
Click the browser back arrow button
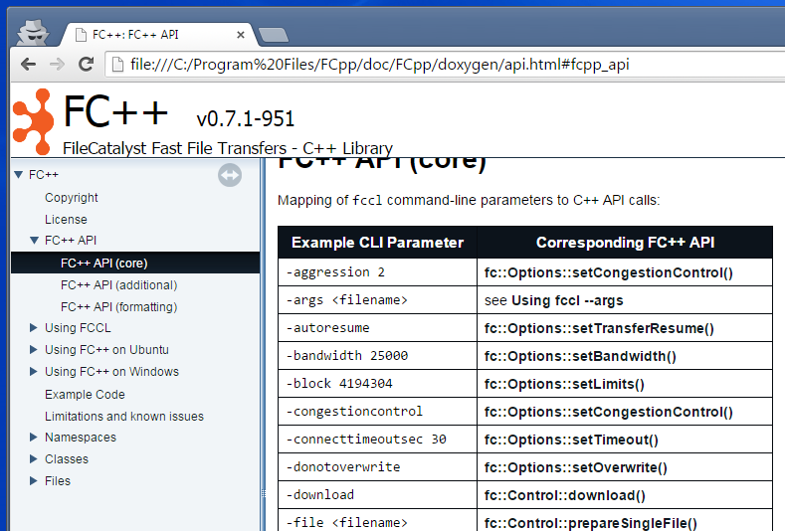(x=28, y=65)
